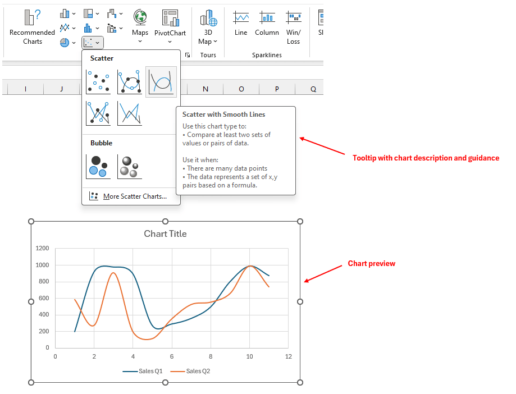Insert a Win/Loss sparkline

pyautogui.click(x=293, y=26)
